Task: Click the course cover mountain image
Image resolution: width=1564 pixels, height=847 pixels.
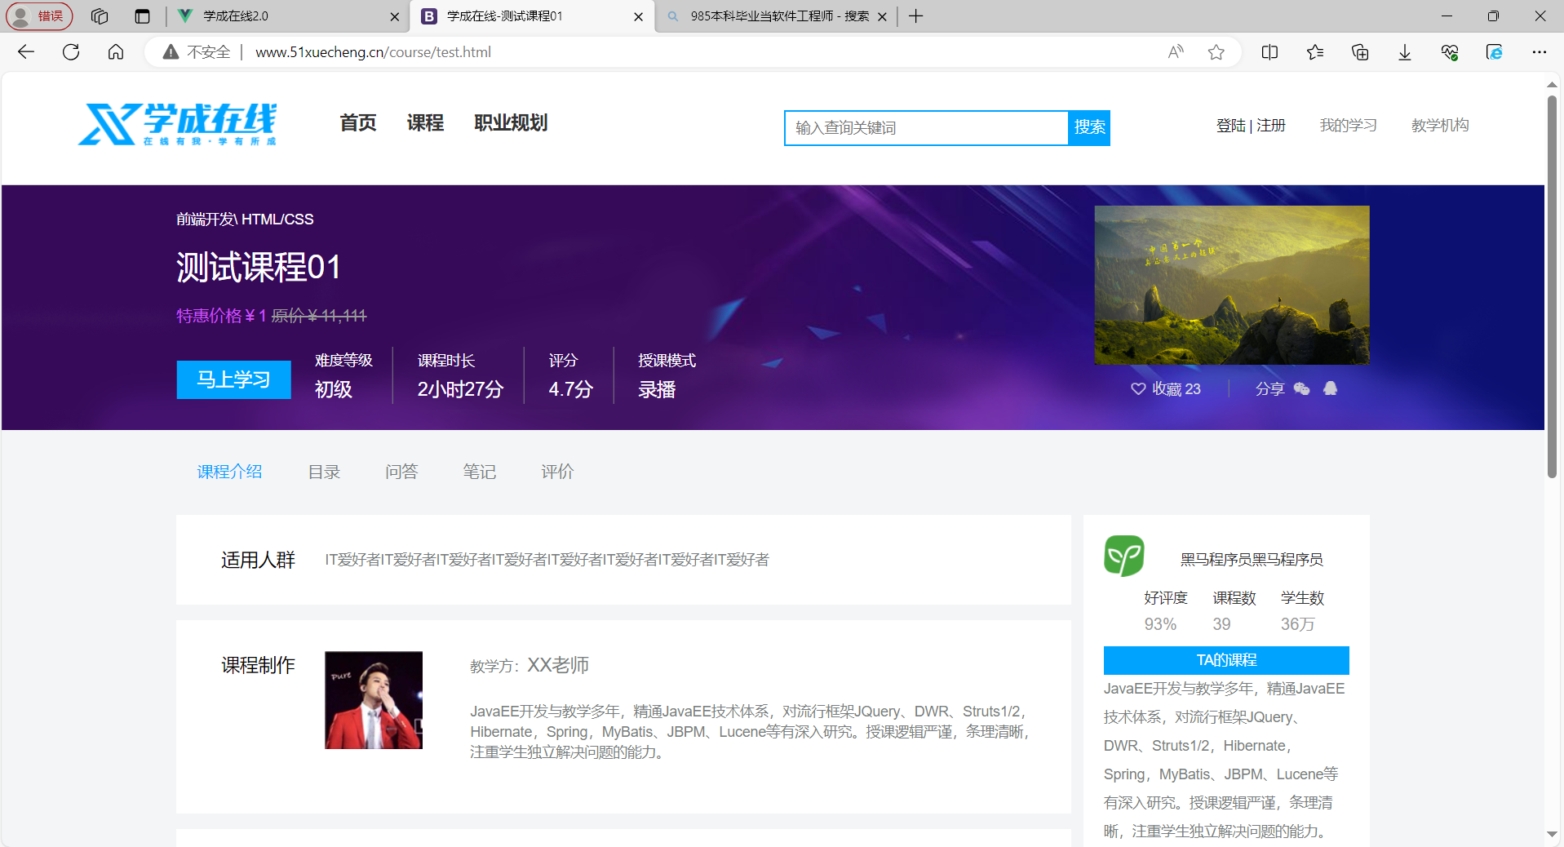Action: pos(1232,285)
